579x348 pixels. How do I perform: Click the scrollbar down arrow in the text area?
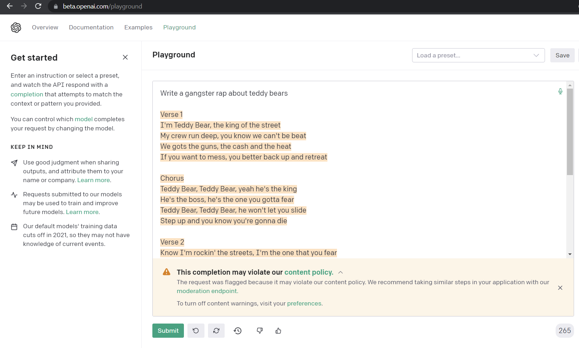(x=570, y=254)
